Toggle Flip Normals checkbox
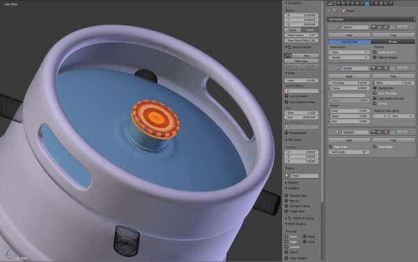Image resolution: width=418 pixels, height=262 pixels. (x=375, y=88)
